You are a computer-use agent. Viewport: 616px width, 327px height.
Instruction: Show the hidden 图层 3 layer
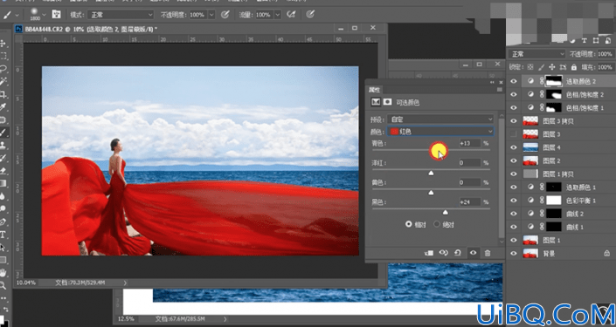point(514,134)
